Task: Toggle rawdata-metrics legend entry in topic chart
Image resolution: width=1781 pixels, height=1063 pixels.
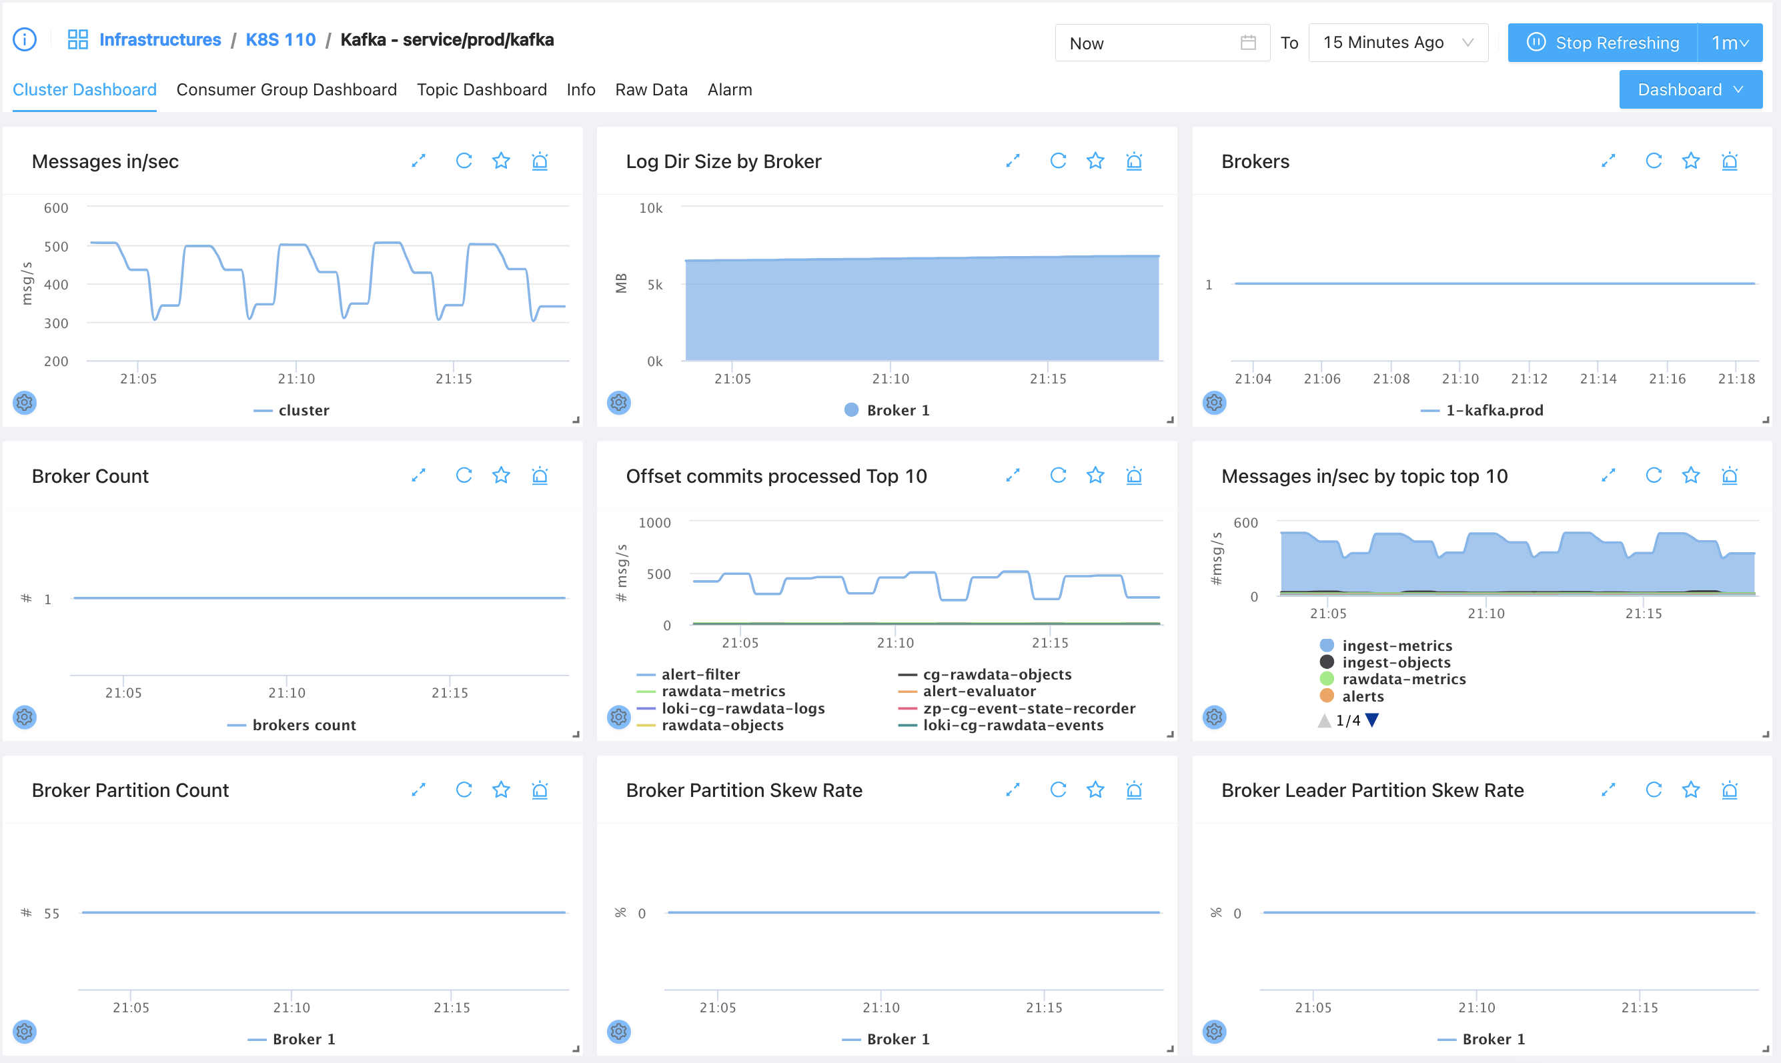Action: [1403, 679]
